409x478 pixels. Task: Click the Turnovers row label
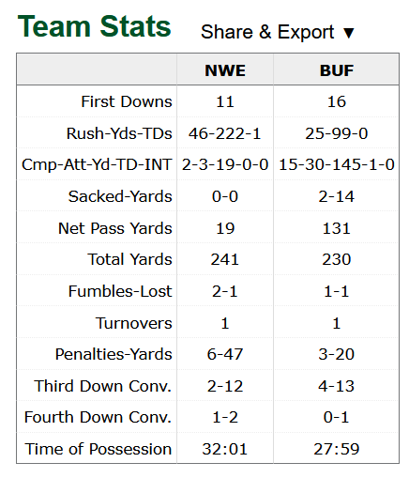tap(134, 323)
